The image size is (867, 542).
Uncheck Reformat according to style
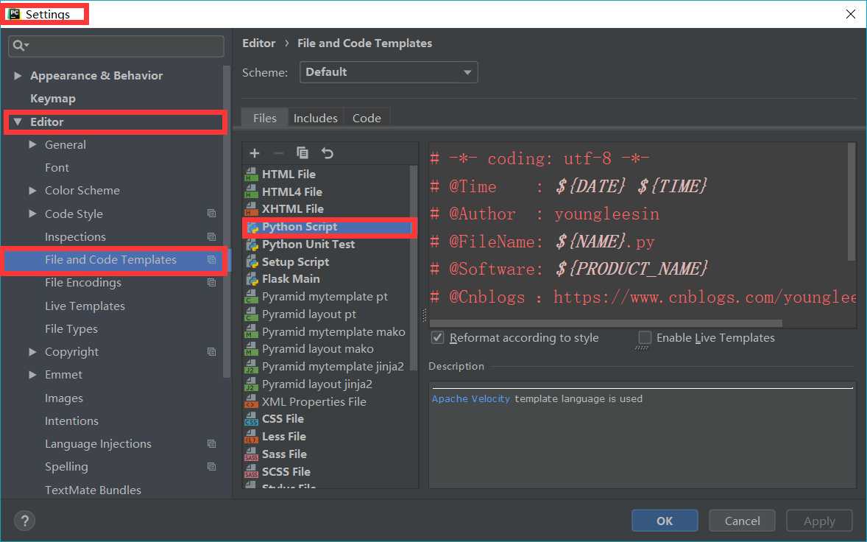click(437, 337)
